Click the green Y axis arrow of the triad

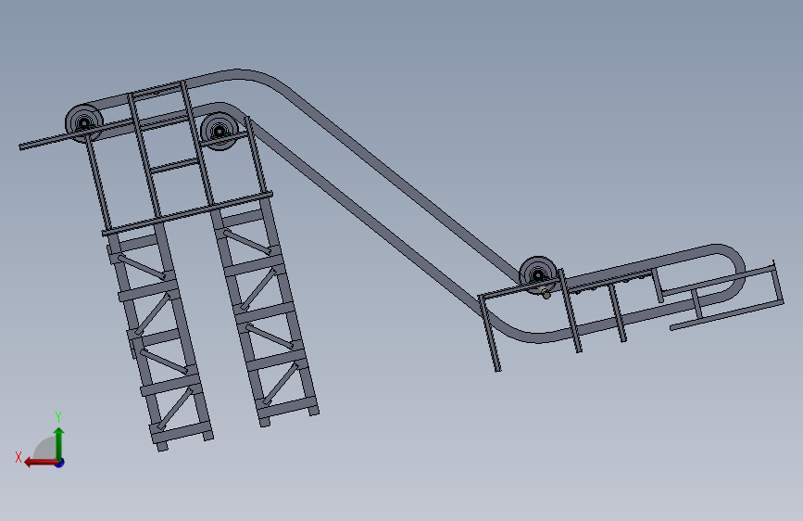click(59, 443)
